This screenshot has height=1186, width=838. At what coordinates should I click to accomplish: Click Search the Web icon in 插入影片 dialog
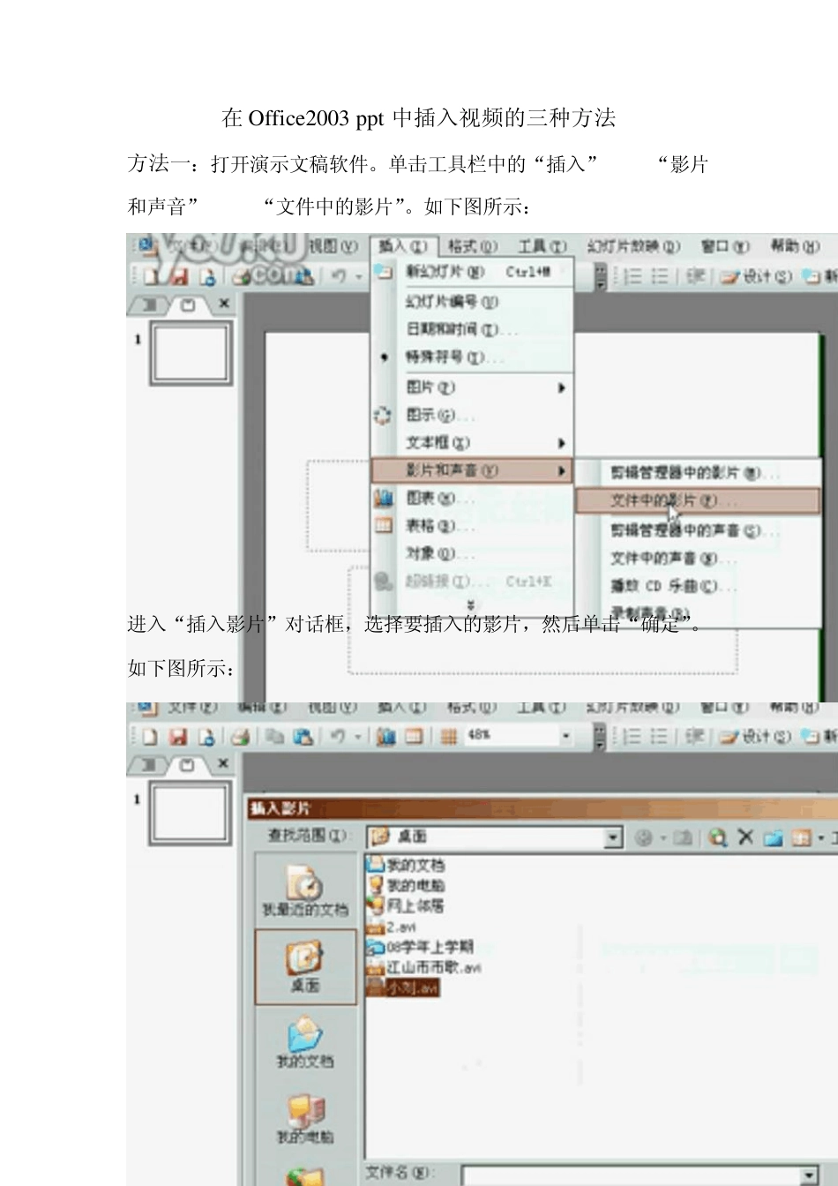pos(718,837)
